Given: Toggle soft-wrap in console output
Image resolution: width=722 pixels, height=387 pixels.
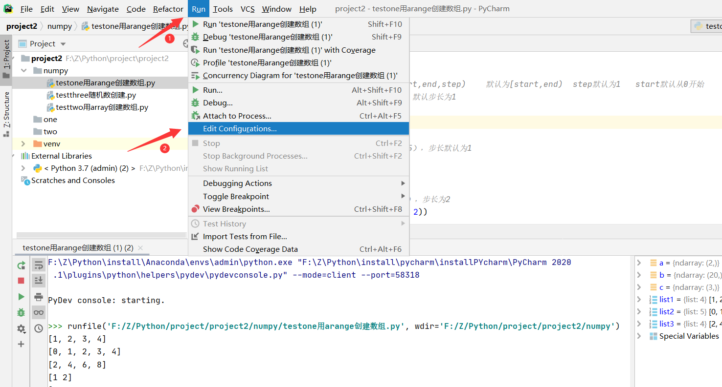Looking at the screenshot, I should [x=39, y=265].
